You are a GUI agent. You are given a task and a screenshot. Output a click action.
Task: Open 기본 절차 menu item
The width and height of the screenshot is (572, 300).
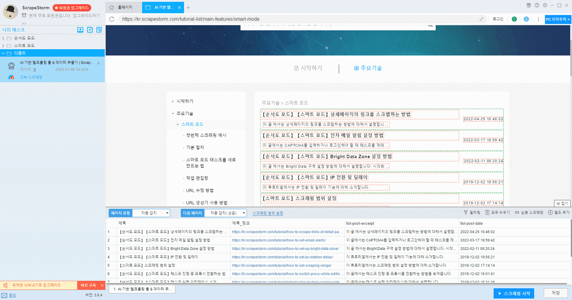tap(195, 147)
